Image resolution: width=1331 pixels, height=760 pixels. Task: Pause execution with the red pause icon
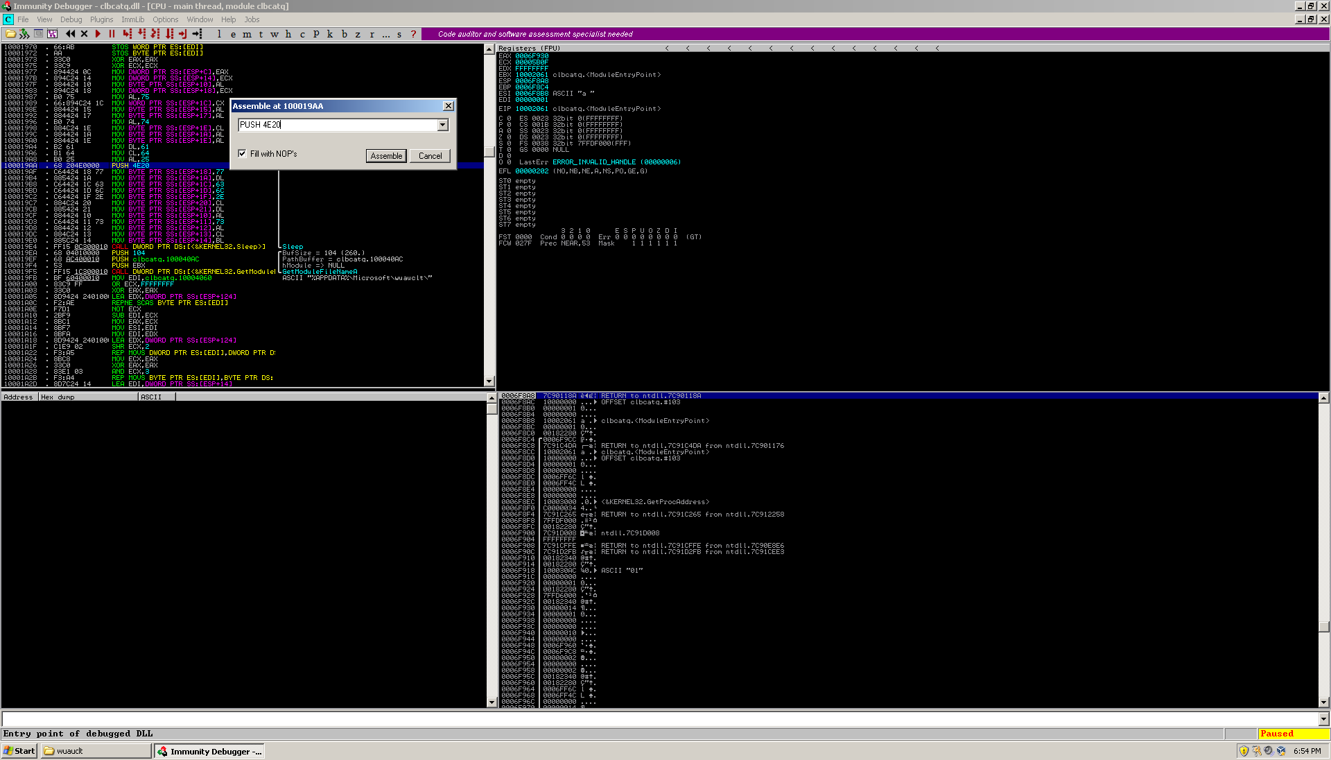(x=112, y=34)
